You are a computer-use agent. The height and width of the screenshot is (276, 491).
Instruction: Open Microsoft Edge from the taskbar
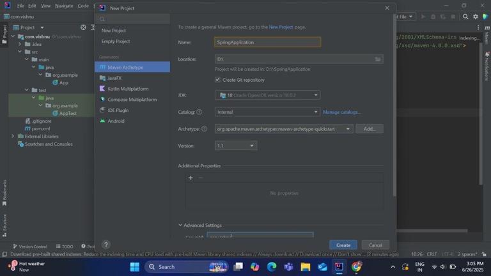pyautogui.click(x=272, y=266)
